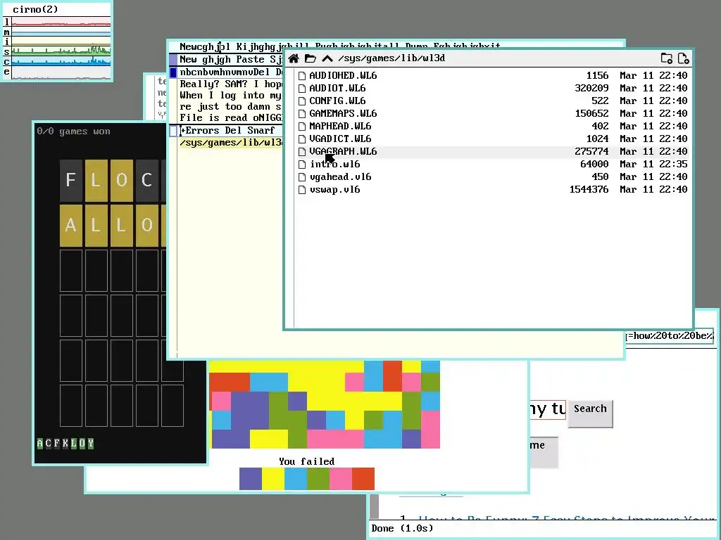The width and height of the screenshot is (721, 540).
Task: Click the 'You failed' message
Action: tap(307, 461)
